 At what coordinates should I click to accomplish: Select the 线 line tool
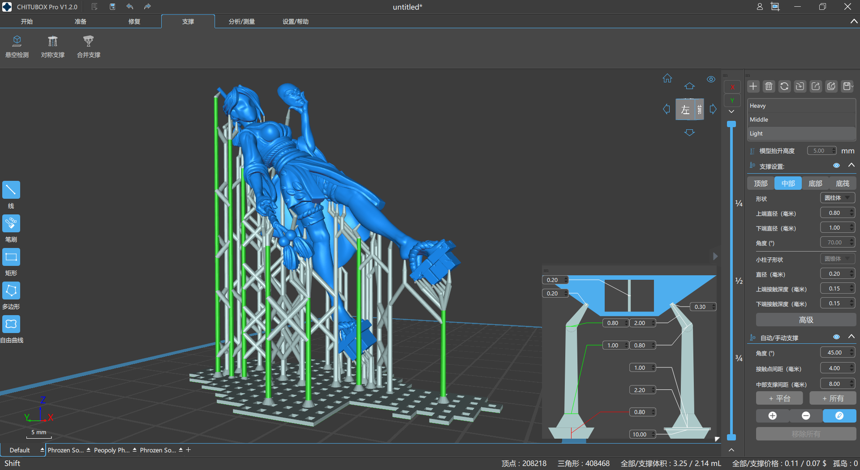click(x=11, y=190)
